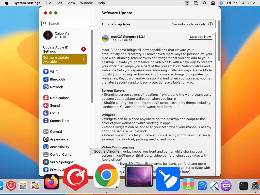
Task: Open the View menu
Action: click(71, 3)
